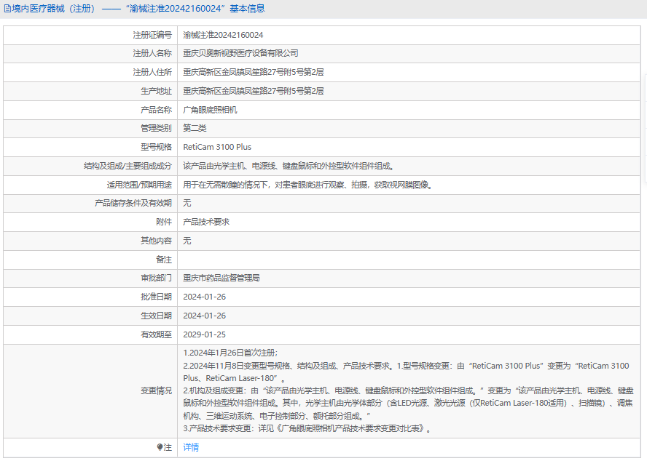Click the 生效日期 value 2024-01-26
This screenshot has width=647, height=461.
point(204,316)
